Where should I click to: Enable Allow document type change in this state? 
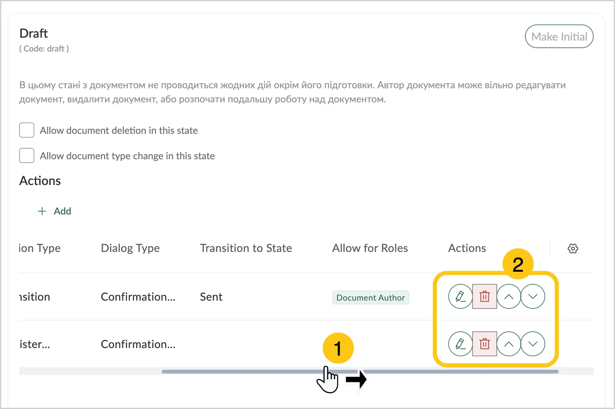[x=27, y=155]
